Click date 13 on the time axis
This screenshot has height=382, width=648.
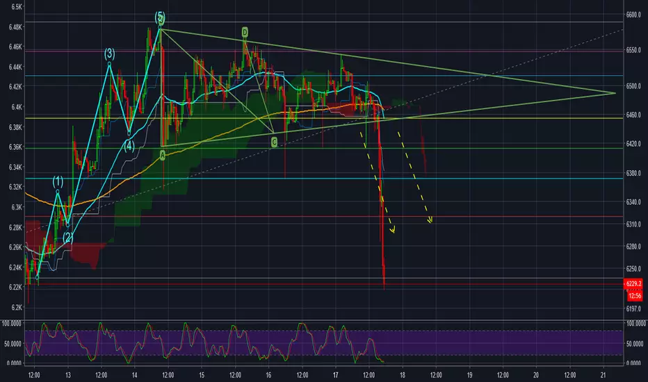point(67,375)
